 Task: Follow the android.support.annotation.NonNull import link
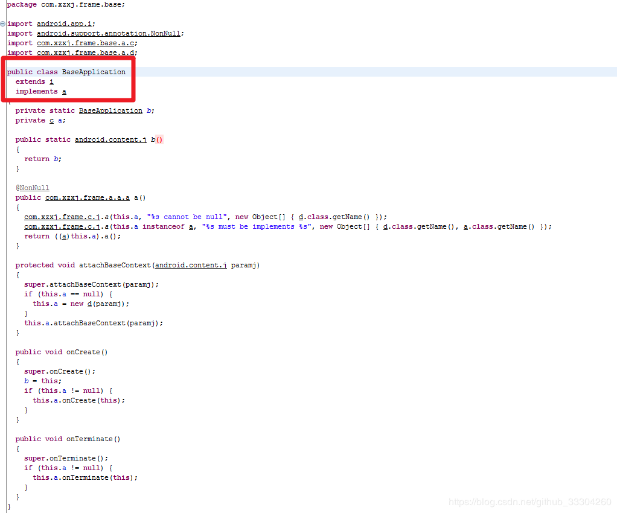tap(109, 33)
